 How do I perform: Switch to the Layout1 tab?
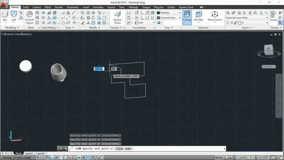coord(29,153)
